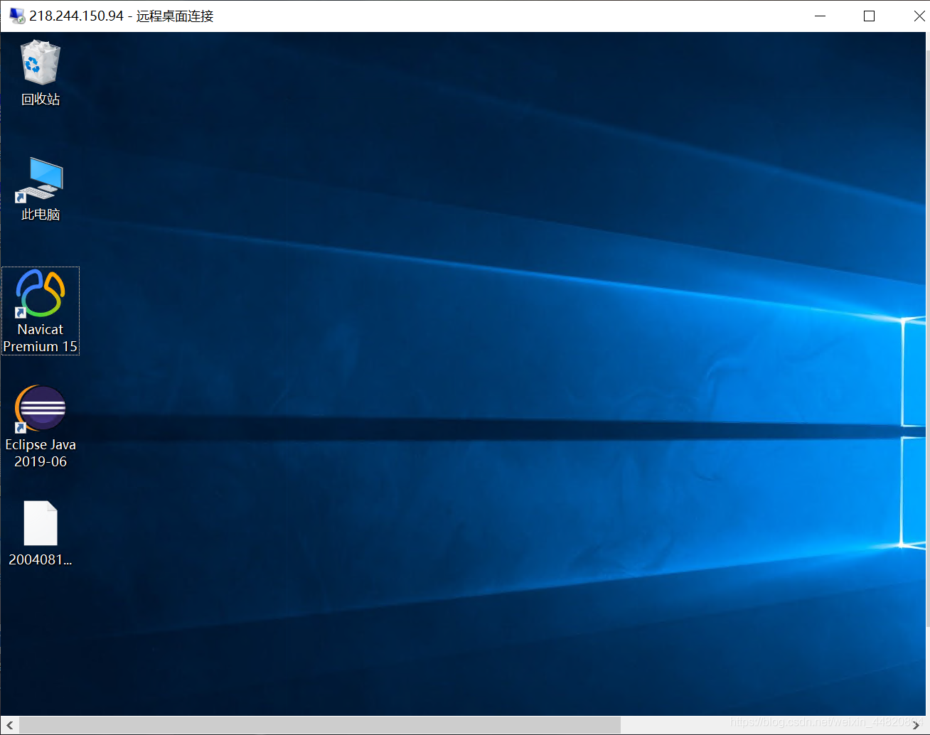Maximize the remote desktop connection window
The width and height of the screenshot is (930, 735).
[x=869, y=16]
